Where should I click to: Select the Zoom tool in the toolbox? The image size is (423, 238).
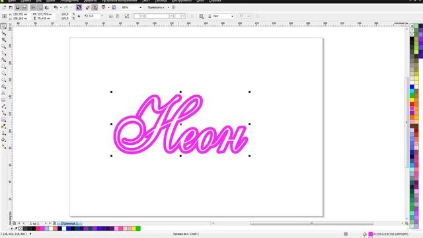point(3,47)
